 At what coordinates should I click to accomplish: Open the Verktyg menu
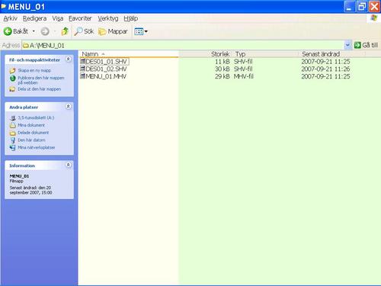tap(108, 18)
